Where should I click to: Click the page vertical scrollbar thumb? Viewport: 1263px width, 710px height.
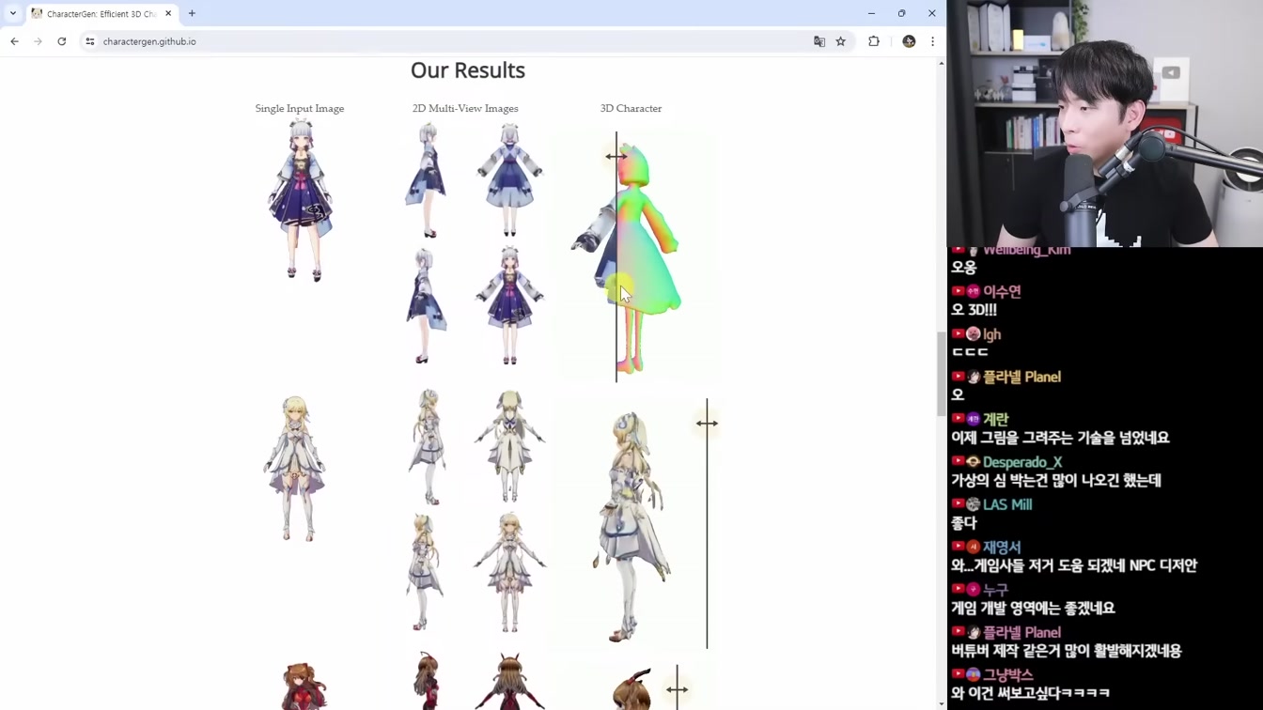pos(942,374)
